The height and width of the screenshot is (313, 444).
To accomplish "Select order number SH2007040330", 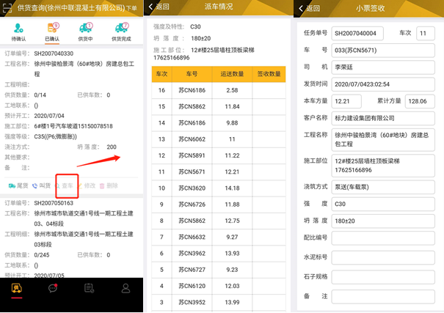I will (x=54, y=54).
